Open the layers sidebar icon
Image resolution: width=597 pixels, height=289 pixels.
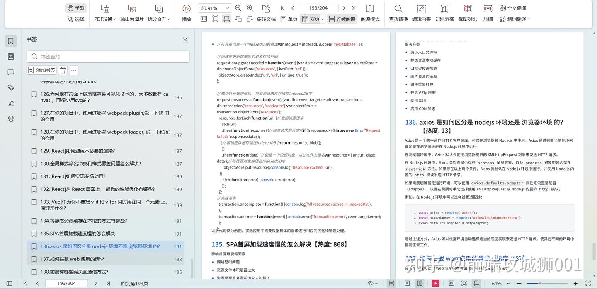[11, 119]
